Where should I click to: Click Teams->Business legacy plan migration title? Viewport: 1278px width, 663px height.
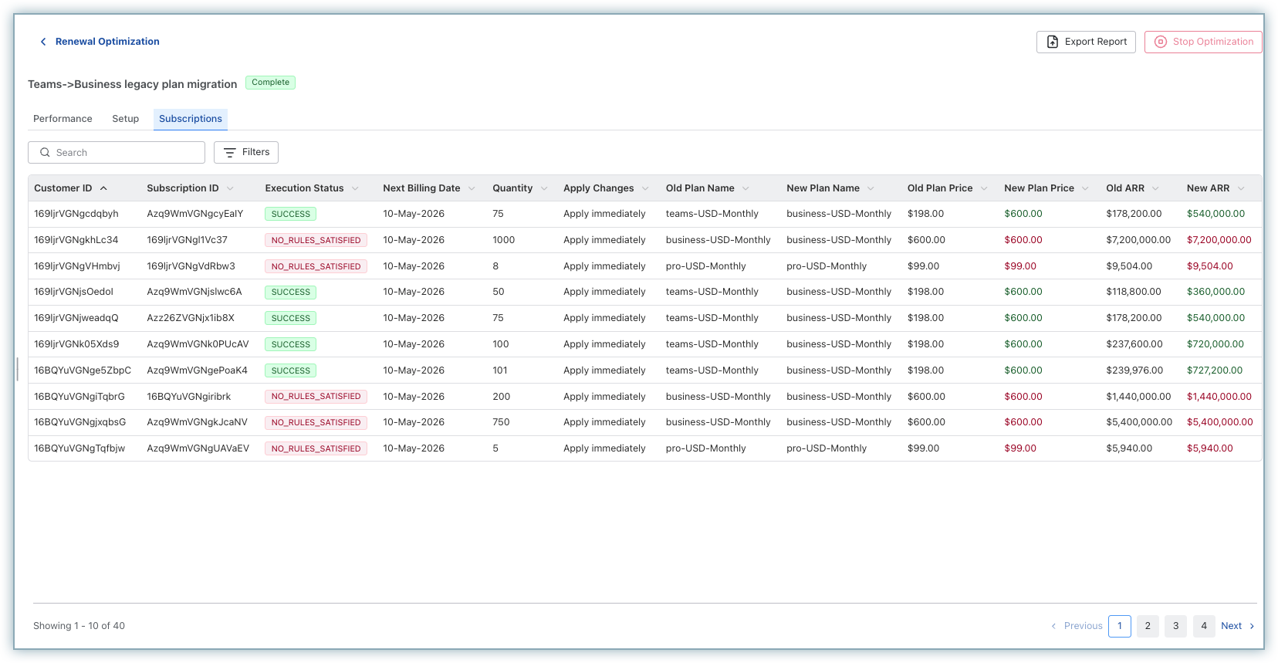[x=133, y=84]
